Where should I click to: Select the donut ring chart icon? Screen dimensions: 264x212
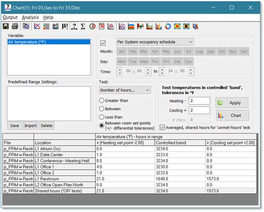click(x=168, y=26)
